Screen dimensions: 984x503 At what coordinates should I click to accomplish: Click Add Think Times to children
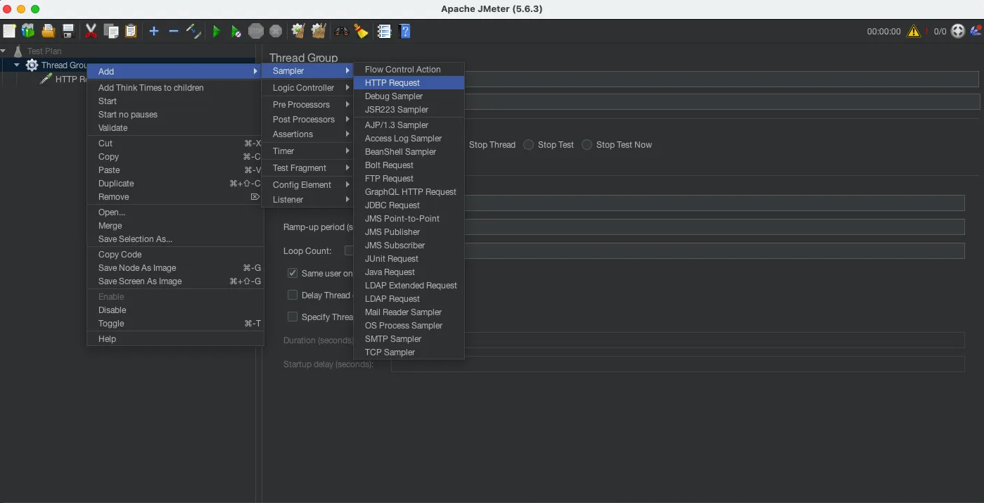point(175,88)
